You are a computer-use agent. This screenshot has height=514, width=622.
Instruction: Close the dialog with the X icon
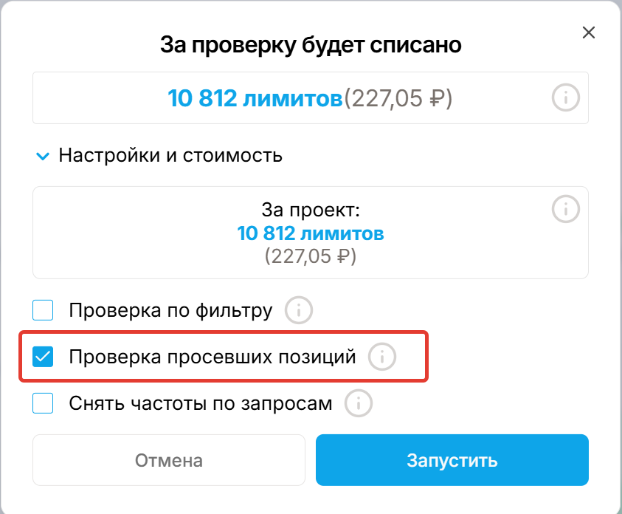(588, 32)
